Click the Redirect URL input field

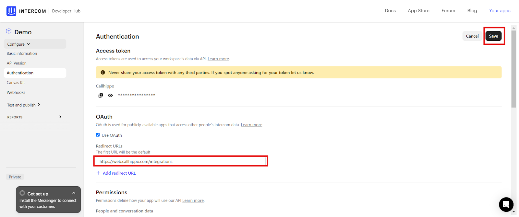point(181,161)
